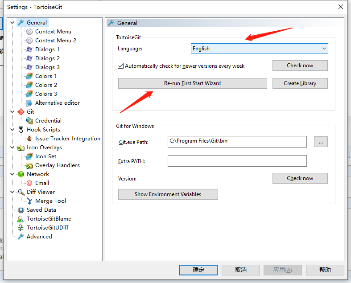Click the wrench icon in the General header
This screenshot has height=283, width=351.
click(x=111, y=23)
